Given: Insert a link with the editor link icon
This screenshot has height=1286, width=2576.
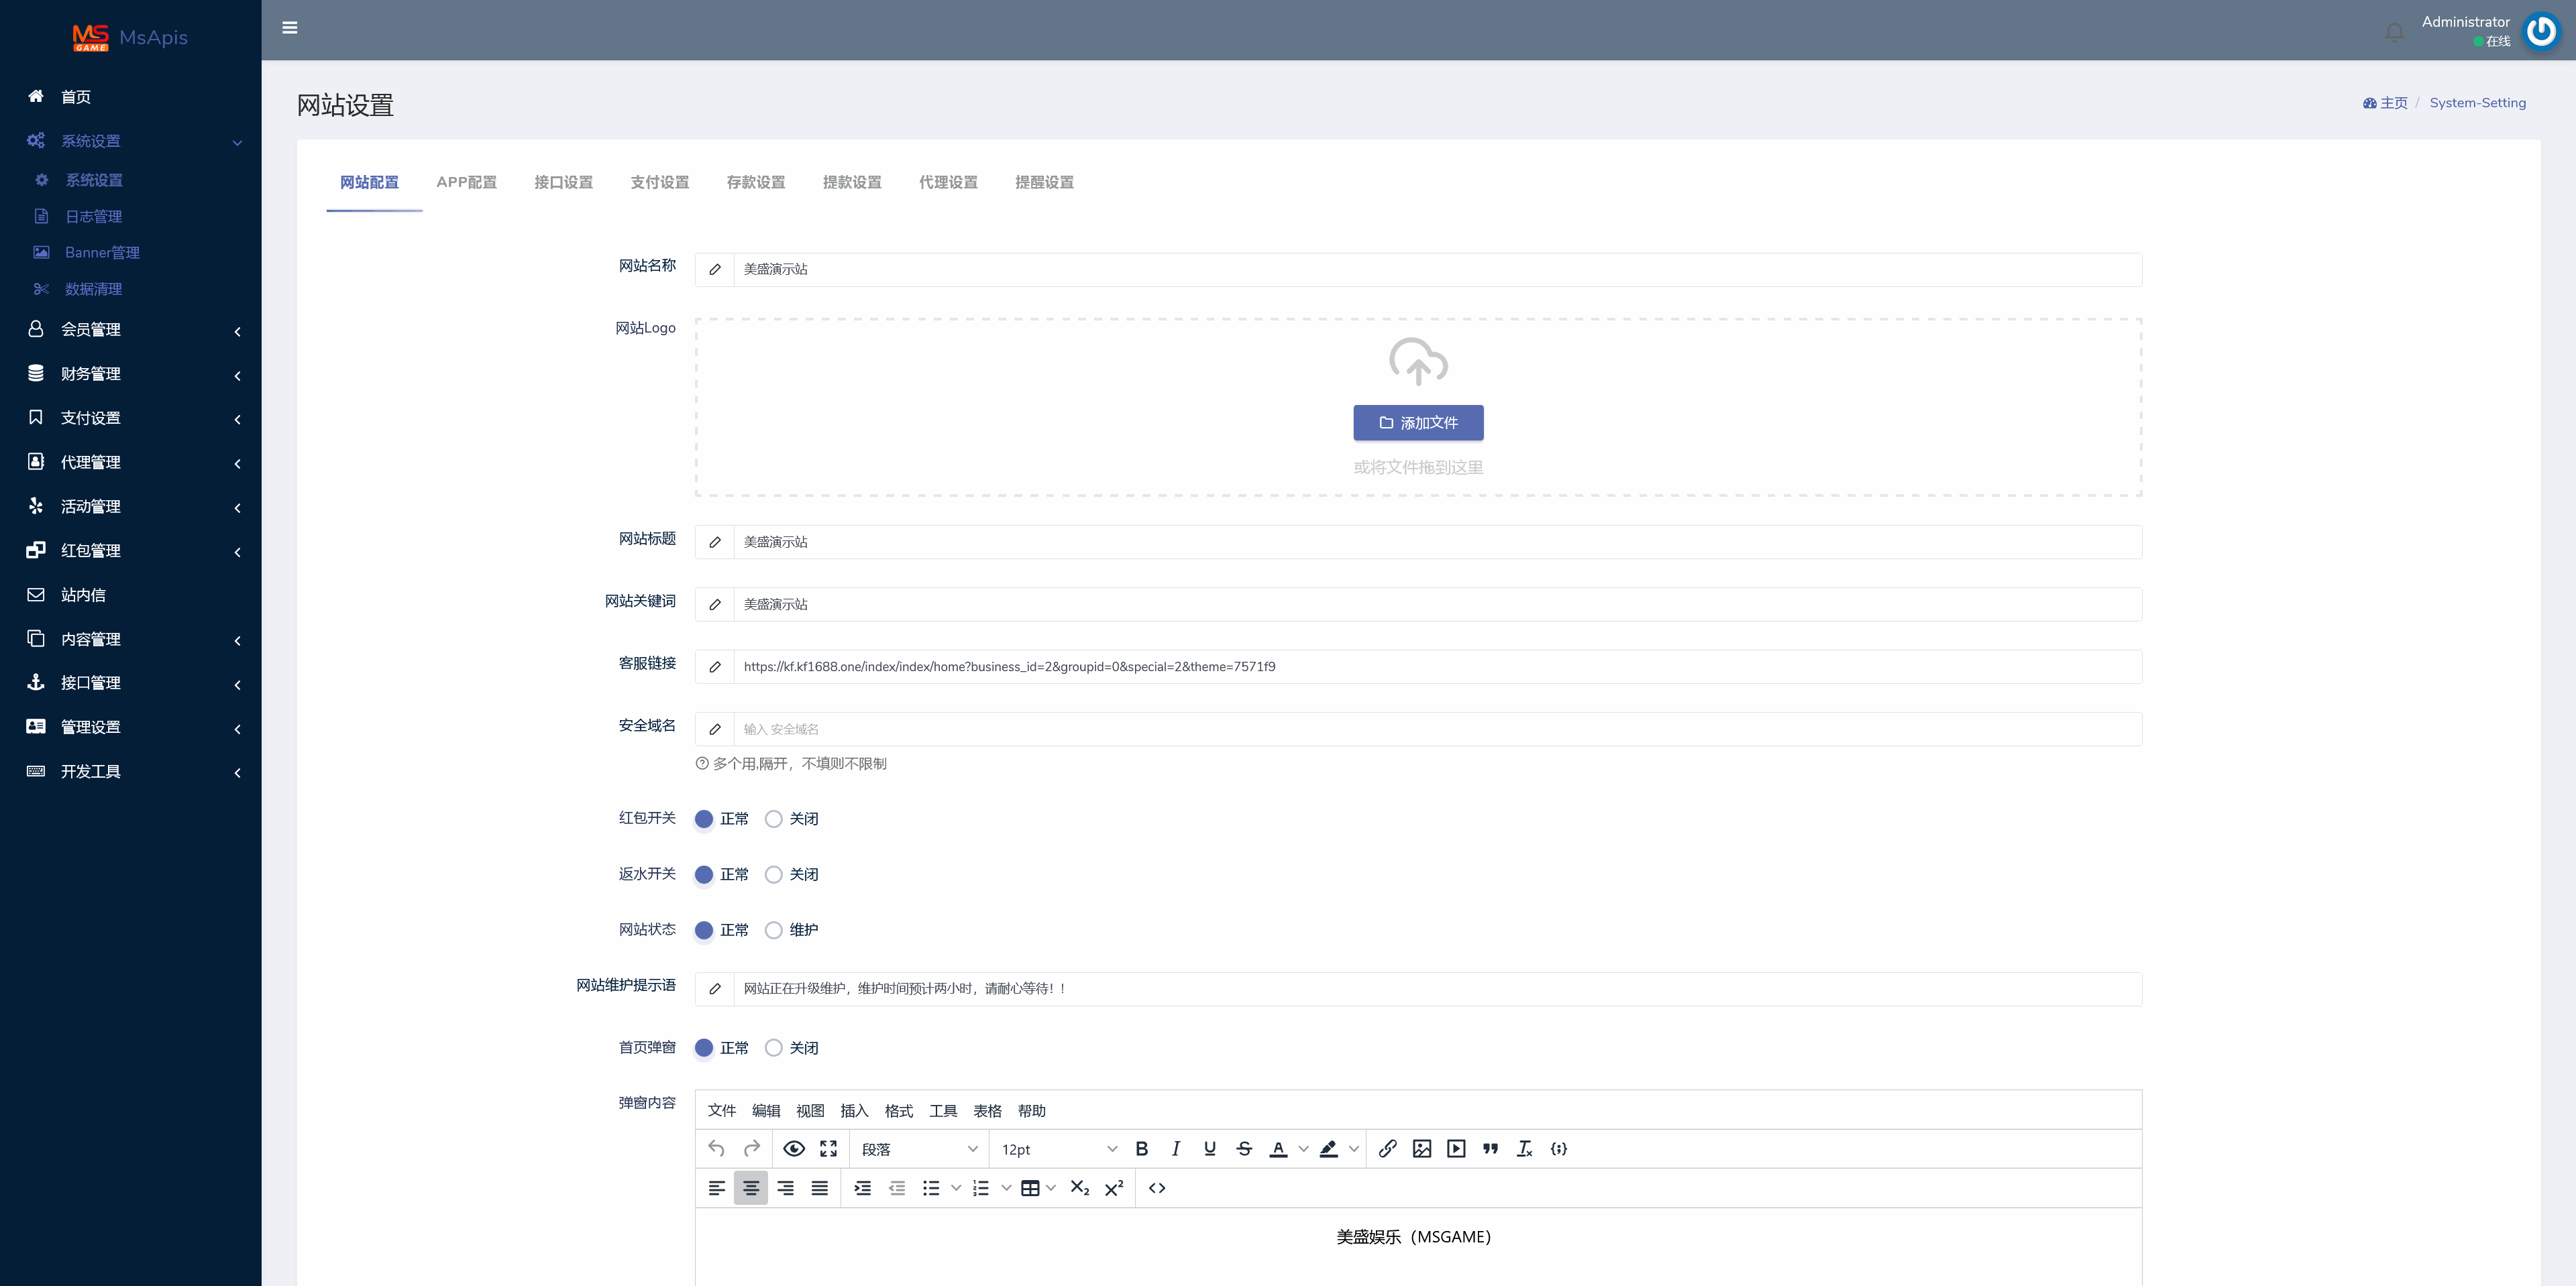Looking at the screenshot, I should point(1387,1148).
